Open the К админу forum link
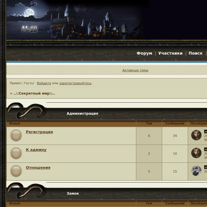 pos(36,149)
